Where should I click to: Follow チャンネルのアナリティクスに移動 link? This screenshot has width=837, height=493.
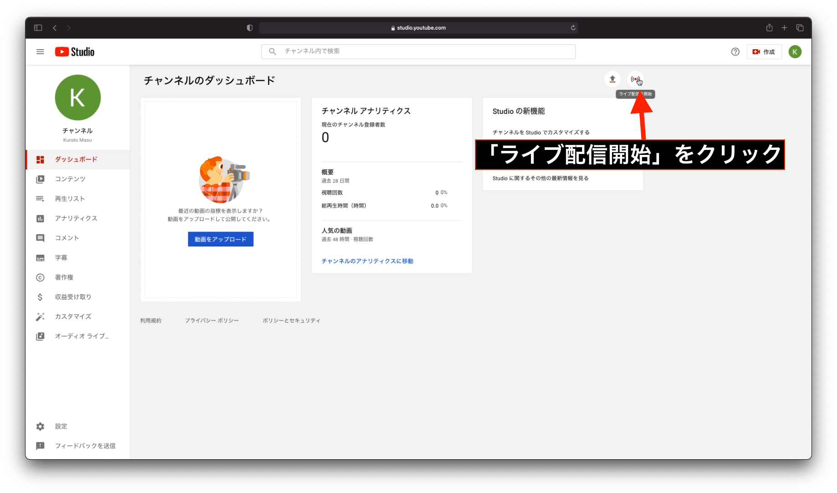tap(367, 261)
